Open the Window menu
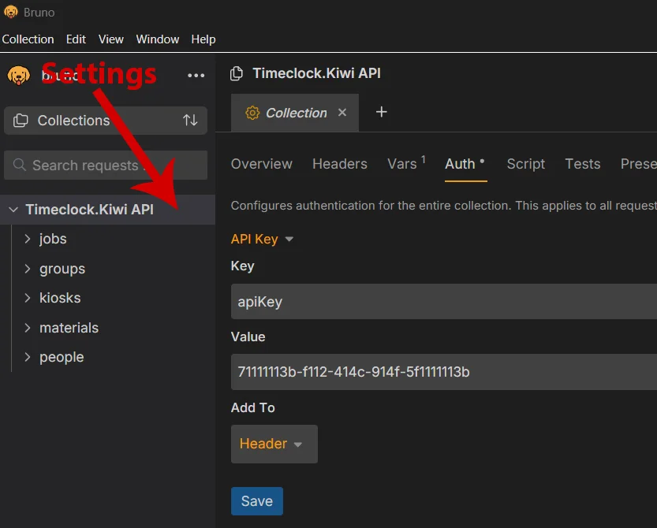Image resolution: width=657 pixels, height=528 pixels. click(158, 39)
